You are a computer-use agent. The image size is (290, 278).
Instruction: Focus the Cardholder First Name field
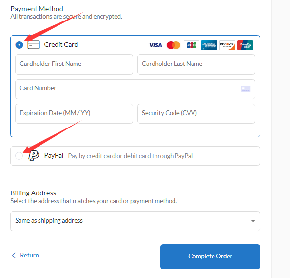point(74,64)
